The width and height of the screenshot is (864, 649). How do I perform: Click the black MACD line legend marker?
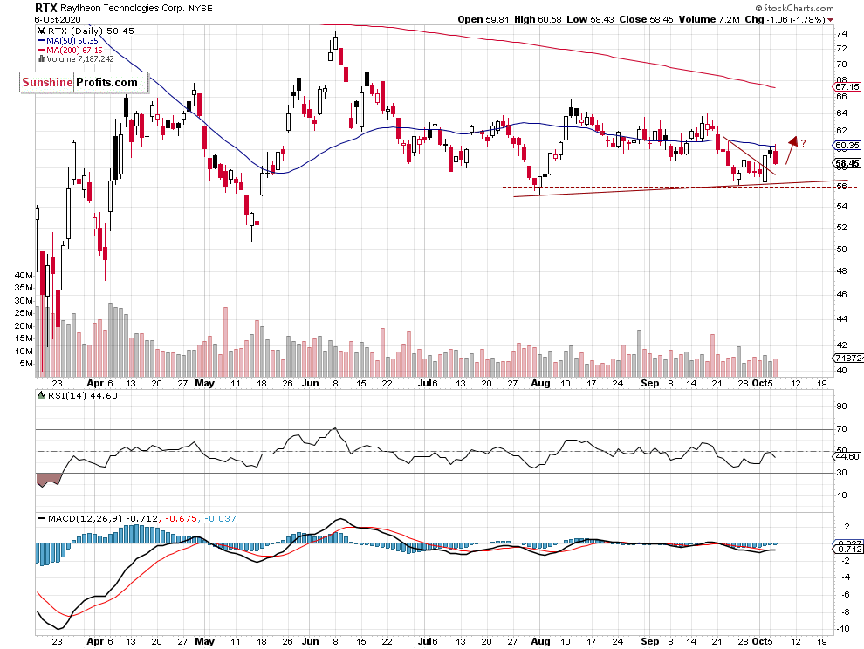(41, 518)
